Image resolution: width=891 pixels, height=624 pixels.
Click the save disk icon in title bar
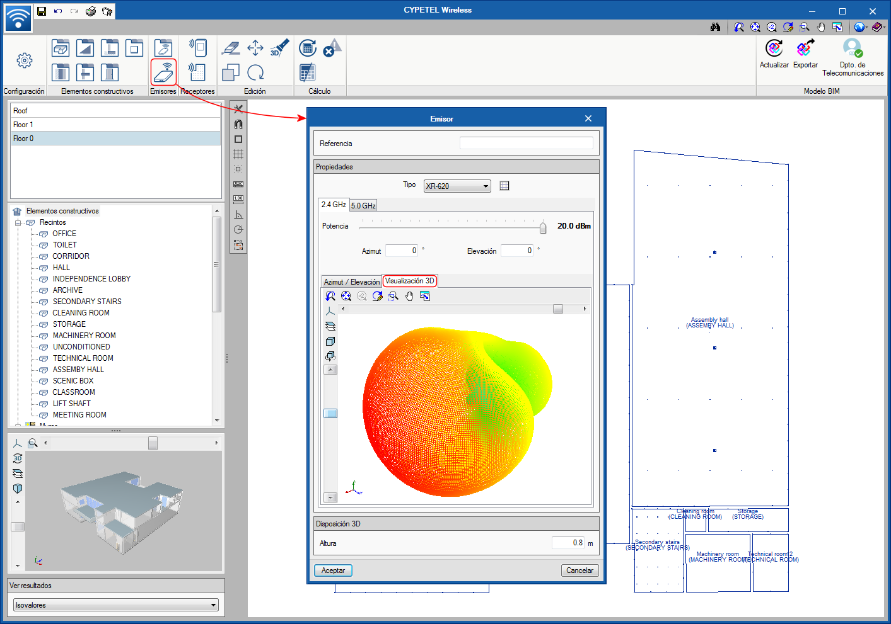[x=42, y=11]
